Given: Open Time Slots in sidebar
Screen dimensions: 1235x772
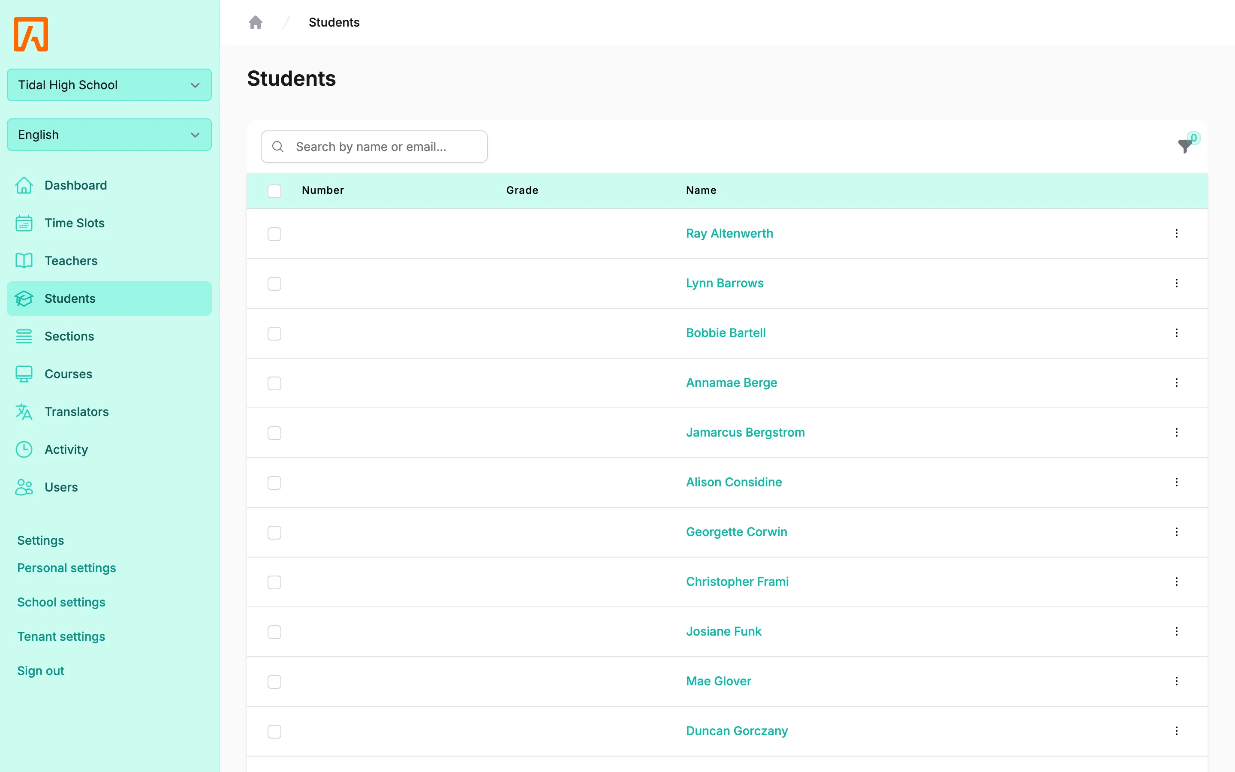Looking at the screenshot, I should 109,223.
